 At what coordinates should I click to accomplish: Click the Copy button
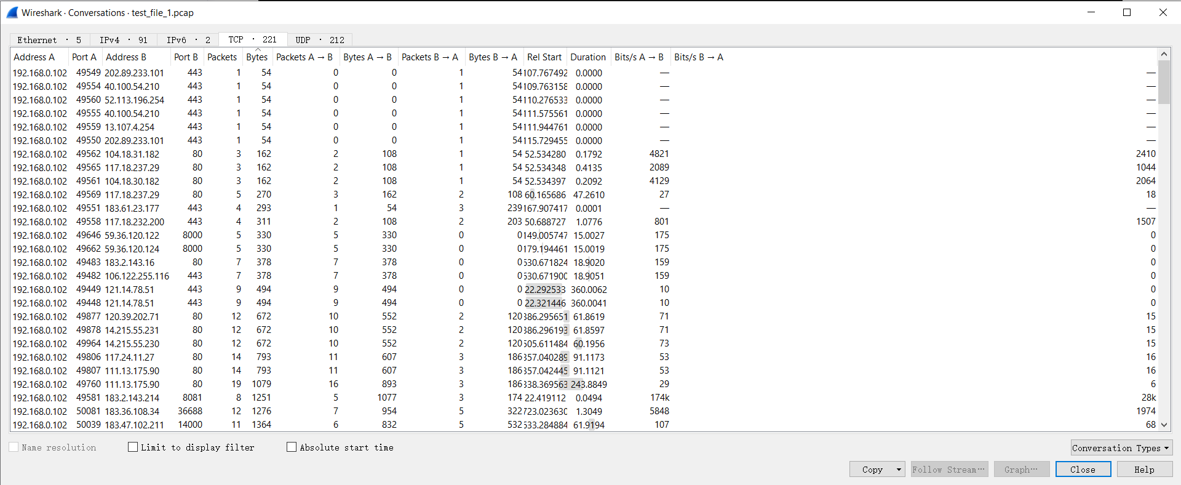pyautogui.click(x=872, y=470)
